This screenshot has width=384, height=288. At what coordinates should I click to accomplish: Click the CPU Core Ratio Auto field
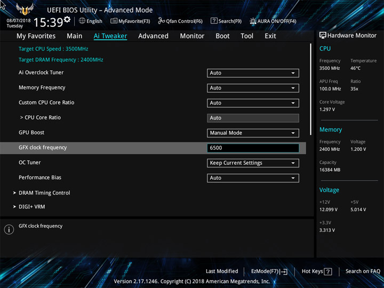253,118
